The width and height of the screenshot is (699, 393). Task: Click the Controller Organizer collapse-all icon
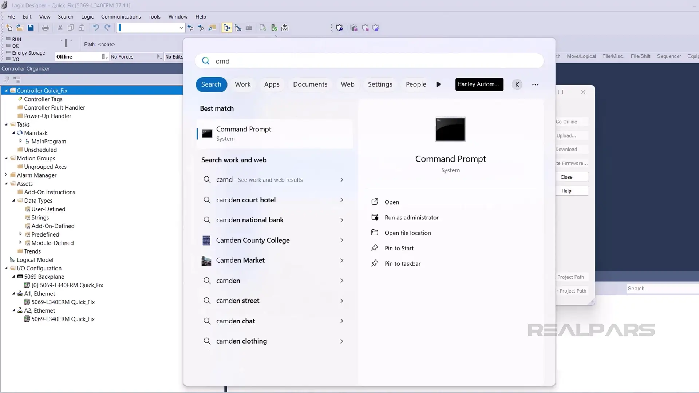[x=6, y=79]
